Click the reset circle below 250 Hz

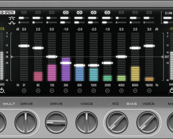[66, 91]
